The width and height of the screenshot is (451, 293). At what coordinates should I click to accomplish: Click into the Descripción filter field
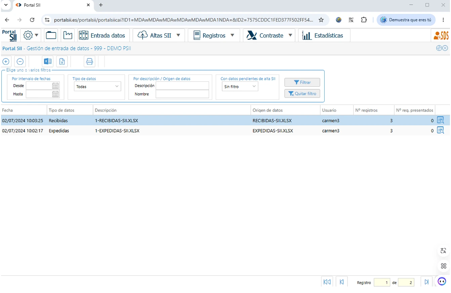(x=182, y=85)
